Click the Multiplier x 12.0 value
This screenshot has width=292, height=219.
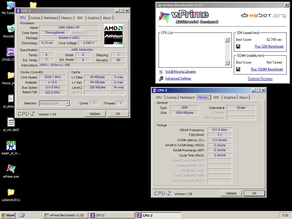(x=52, y=82)
